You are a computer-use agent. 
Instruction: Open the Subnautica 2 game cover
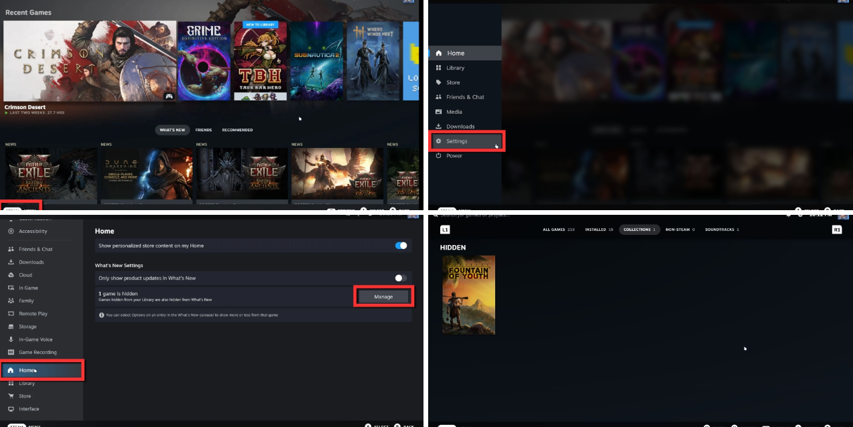click(x=317, y=61)
